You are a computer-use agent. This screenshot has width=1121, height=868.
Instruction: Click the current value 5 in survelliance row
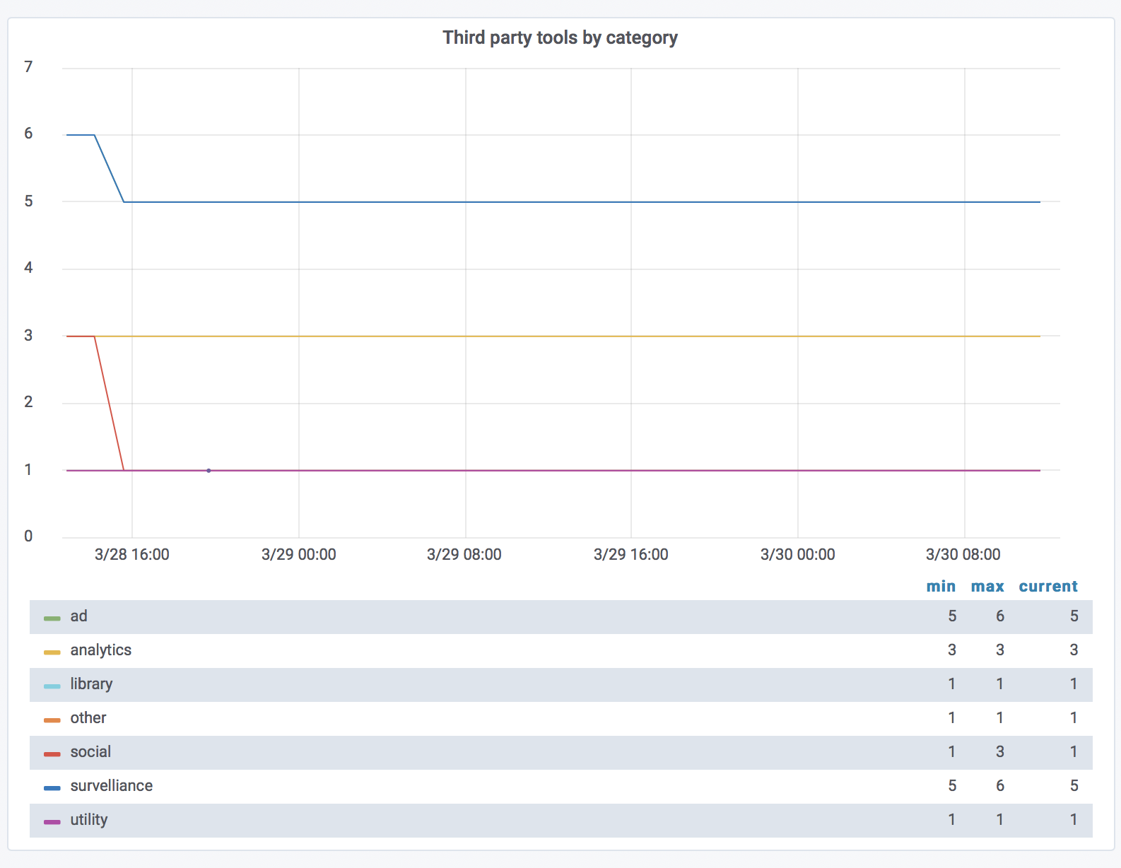point(1074,786)
